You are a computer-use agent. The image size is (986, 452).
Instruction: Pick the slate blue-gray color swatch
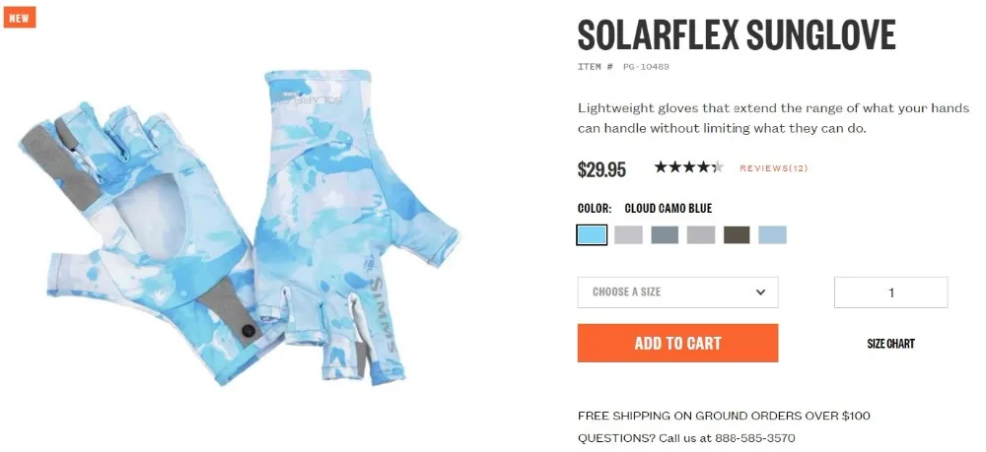pyautogui.click(x=665, y=234)
